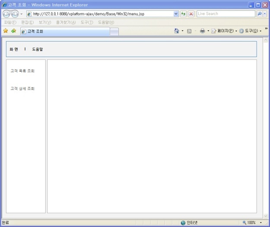The height and width of the screenshot is (227, 270).
Task: Go to the Home page icon
Action: (176, 31)
